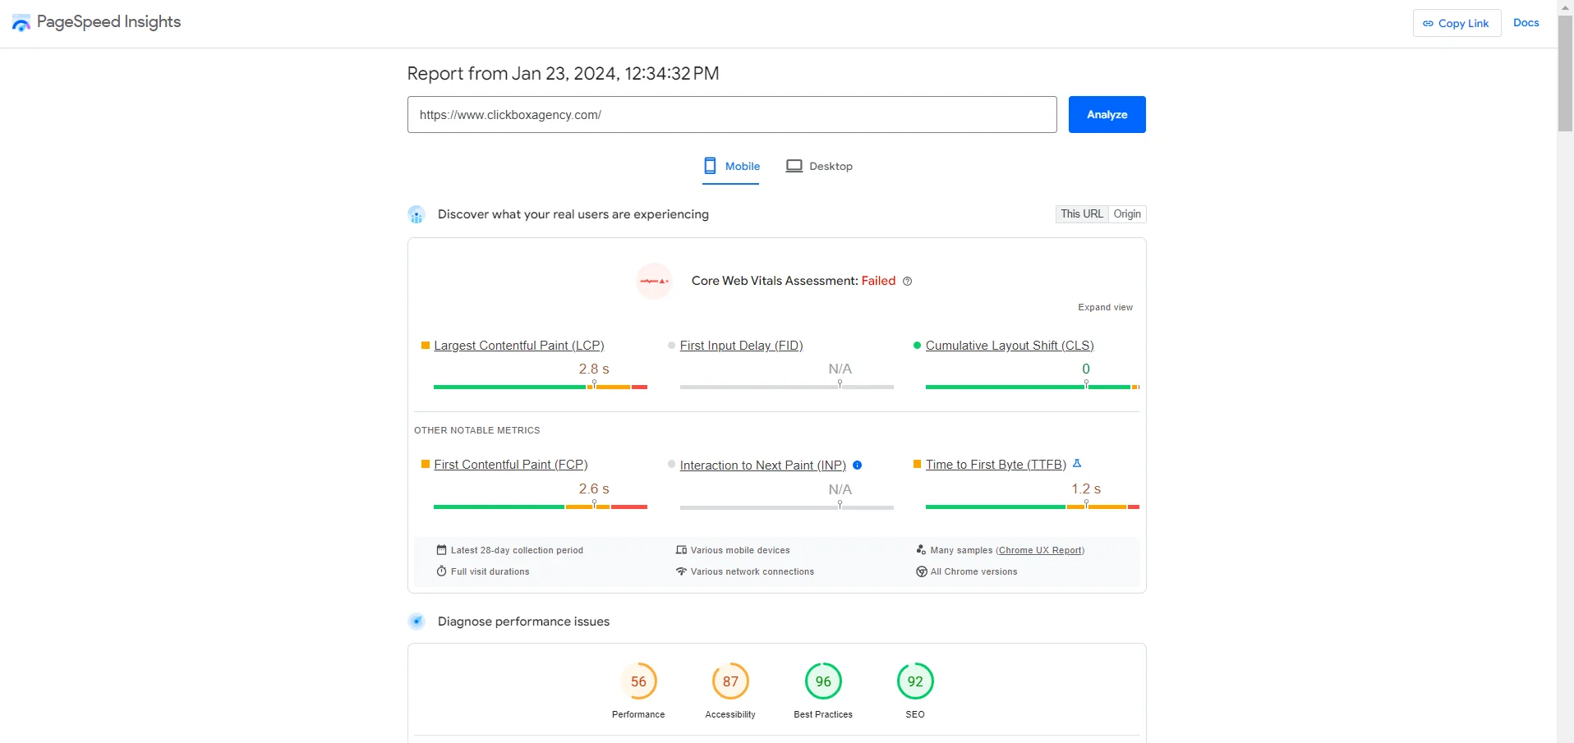Click the Performance score gauge 56
Image resolution: width=1574 pixels, height=743 pixels.
tap(638, 681)
